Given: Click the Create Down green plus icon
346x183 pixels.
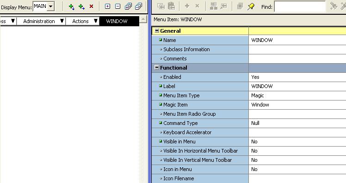Looking at the screenshot, I should (x=71, y=6).
